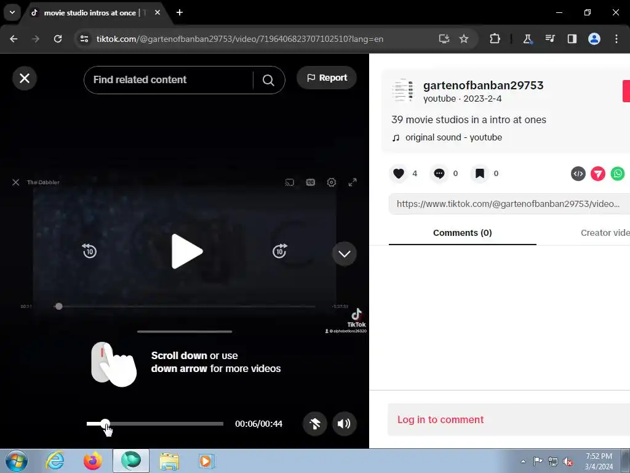Viewport: 630px width, 473px height.
Task: Close the TikTok video viewer with X
Action: pos(25,78)
